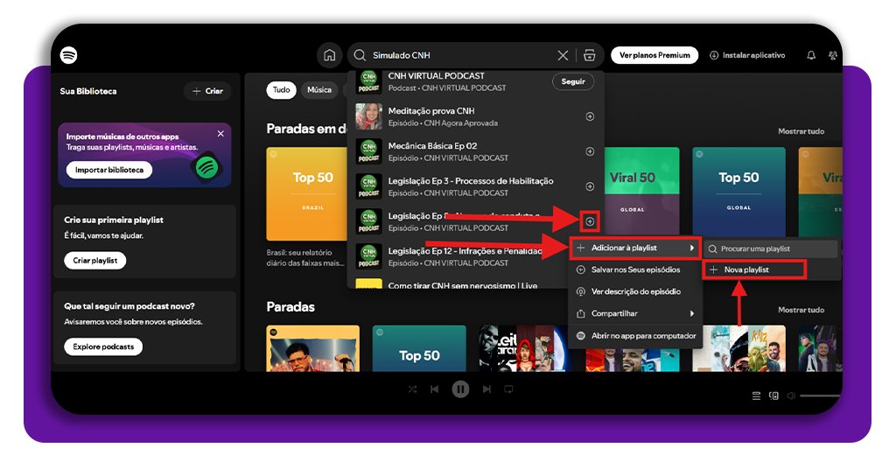Click Ver planos Premium button
Screen dimensions: 896x469
tap(654, 55)
